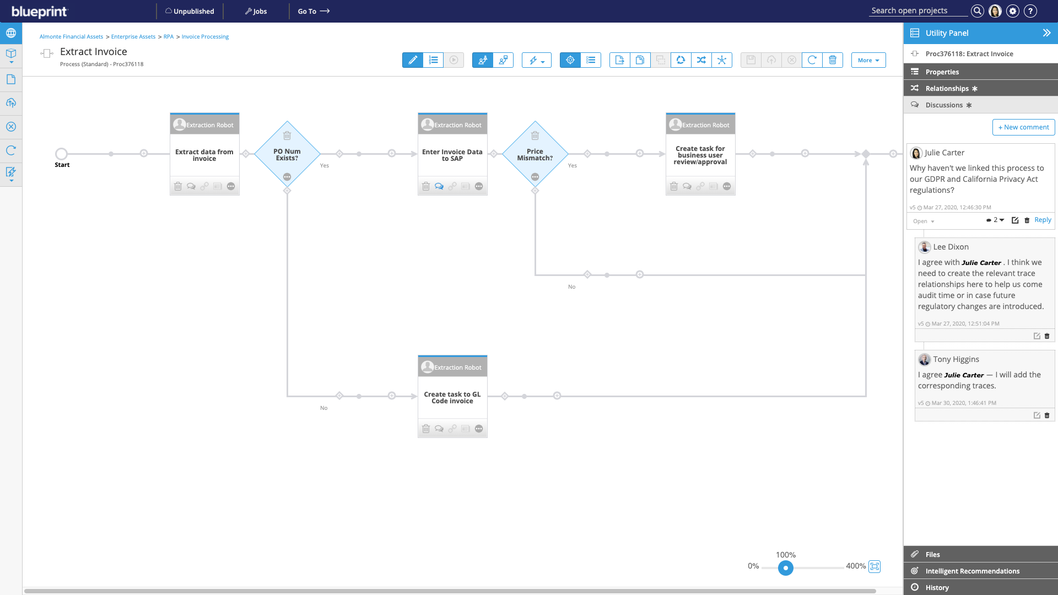The height and width of the screenshot is (595, 1058).
Task: Click the Shuffle/reorder icon in the toolbar
Action: tap(701, 60)
